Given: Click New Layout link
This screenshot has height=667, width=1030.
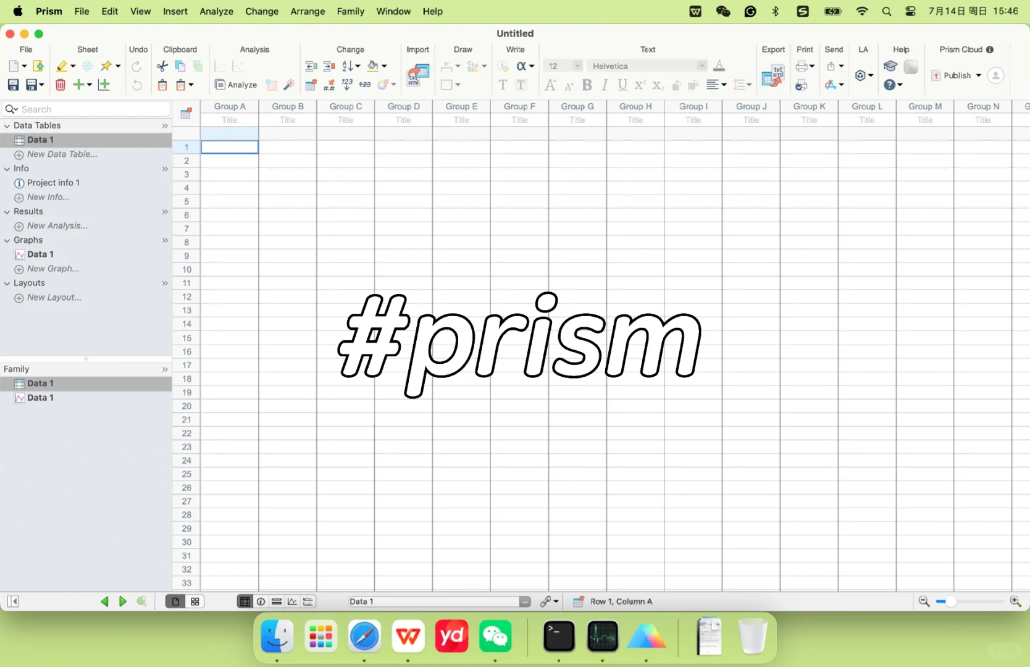Looking at the screenshot, I should pos(54,298).
